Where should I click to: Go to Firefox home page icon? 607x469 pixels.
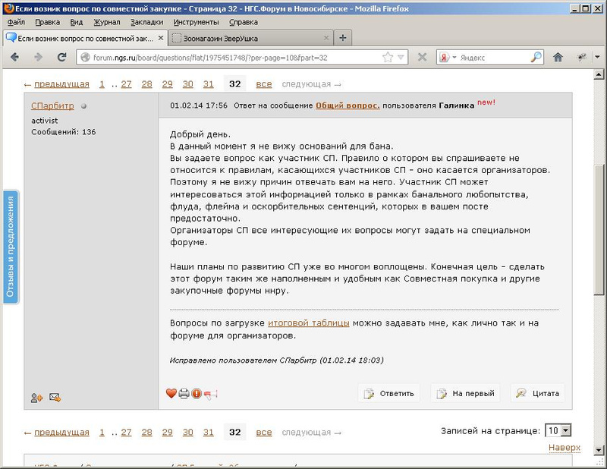click(558, 57)
